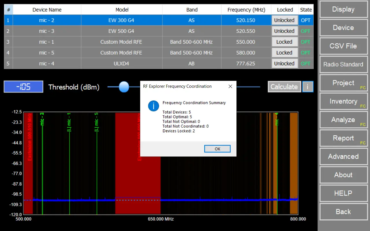Open the CSV File menu
370x231 pixels.
(x=343, y=46)
